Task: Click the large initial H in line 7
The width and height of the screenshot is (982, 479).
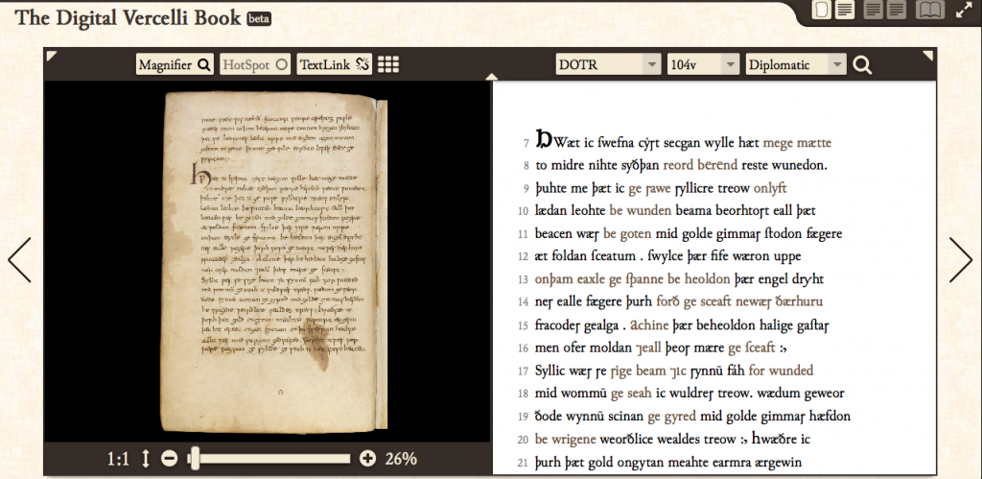Action: coord(544,139)
